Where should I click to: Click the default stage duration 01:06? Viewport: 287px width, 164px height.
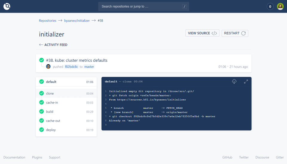90,82
